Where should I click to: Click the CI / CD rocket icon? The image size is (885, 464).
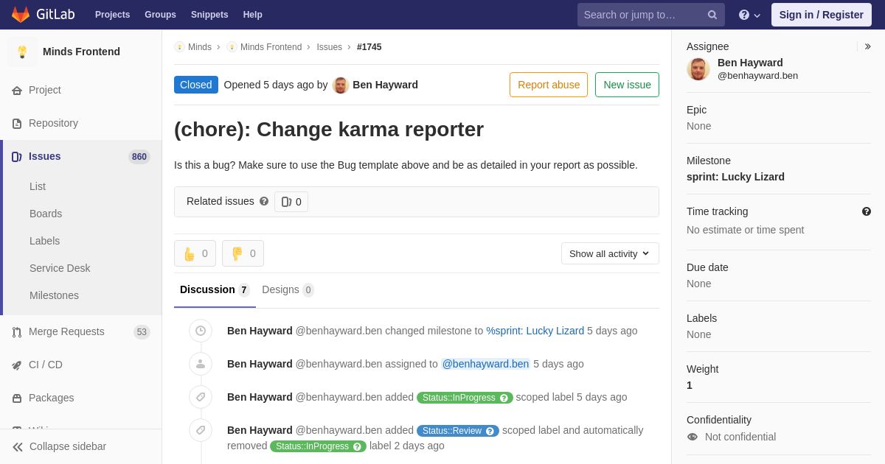[x=17, y=365]
